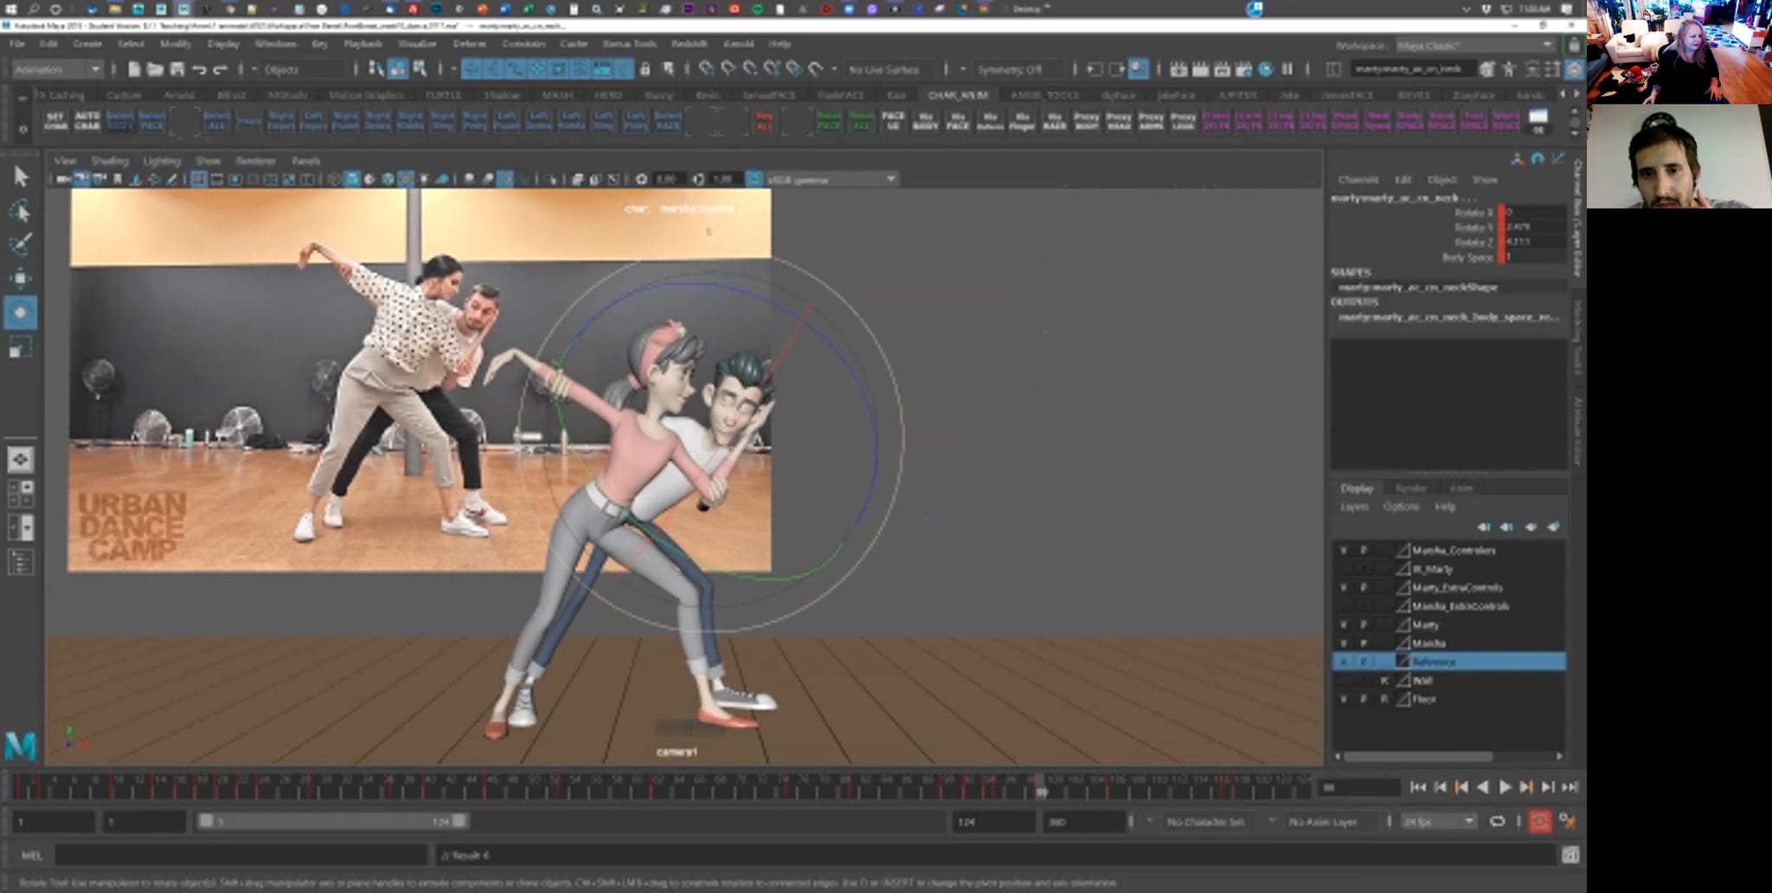The image size is (1772, 893).
Task: Go to start of playback range
Action: click(1417, 787)
